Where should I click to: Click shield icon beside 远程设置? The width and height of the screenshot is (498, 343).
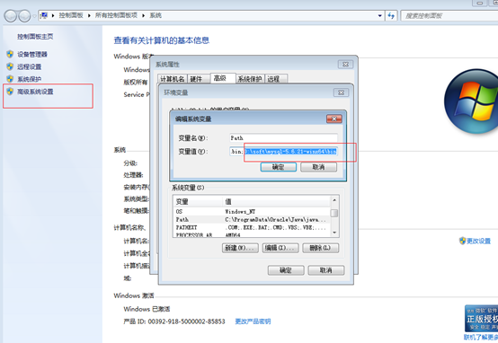click(10, 66)
